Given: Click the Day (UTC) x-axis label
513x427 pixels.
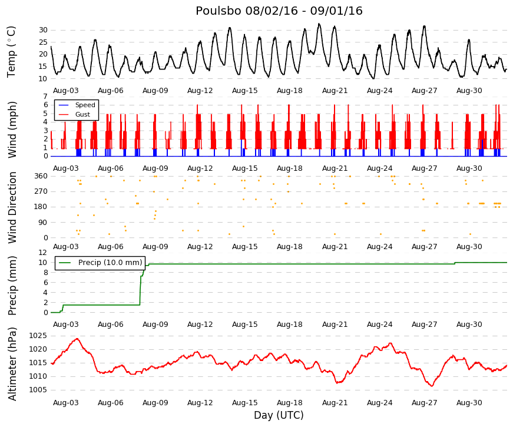Looking at the screenshot, I should [x=279, y=415].
